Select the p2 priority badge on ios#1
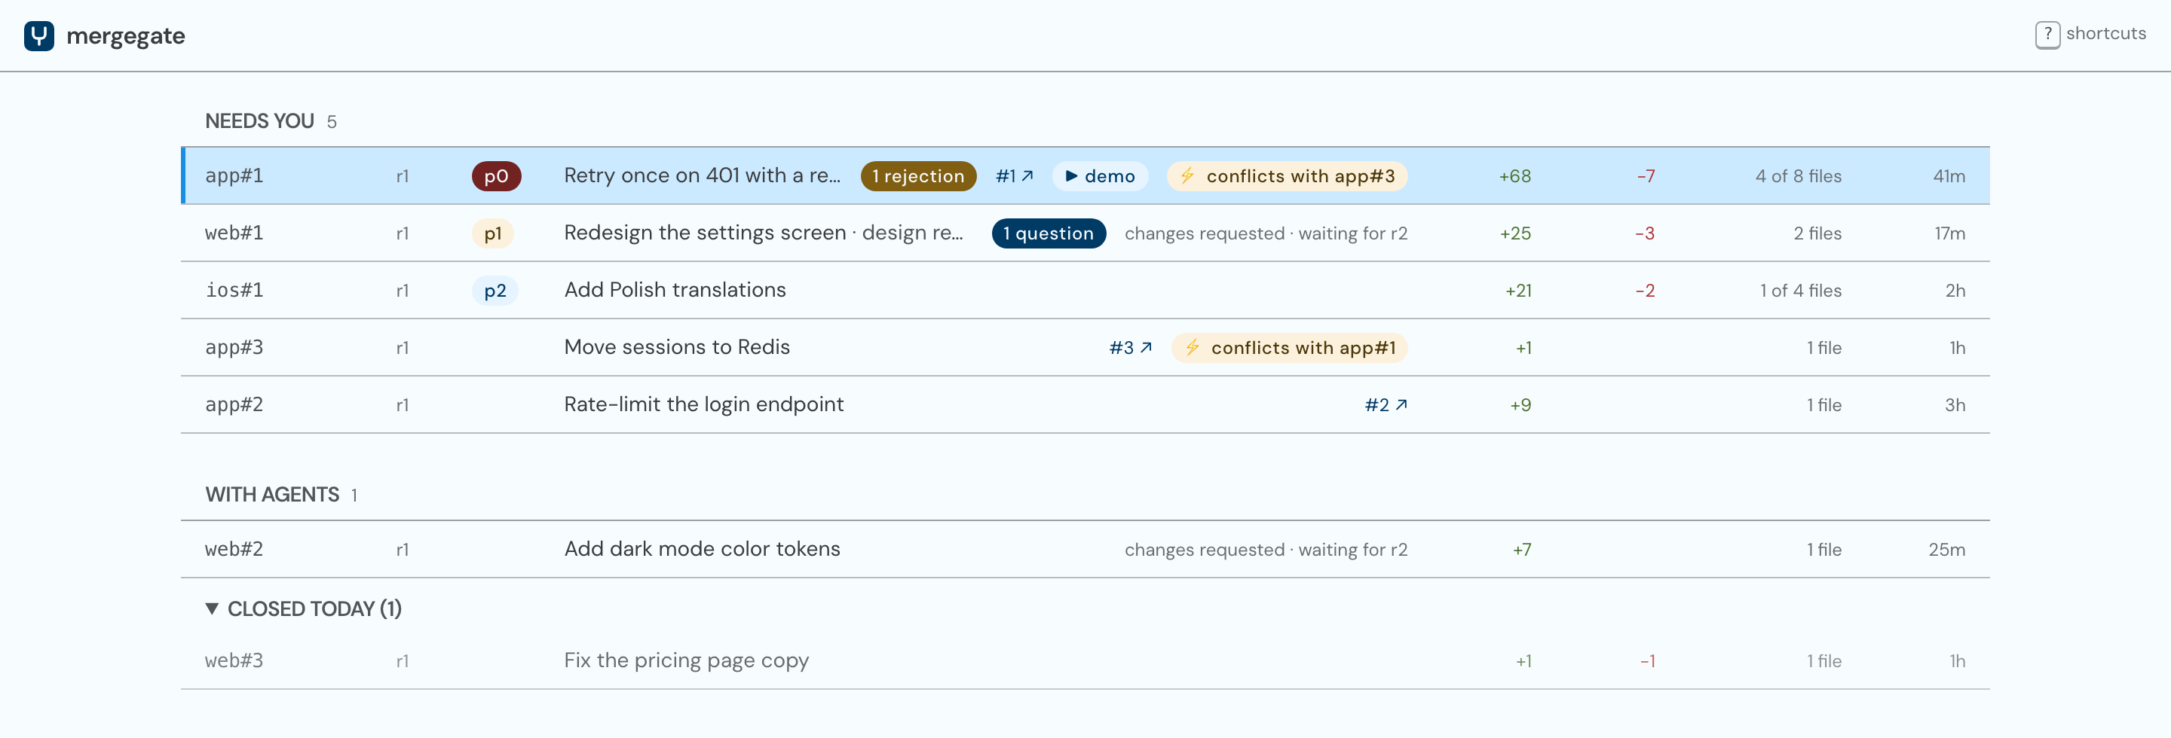2171x738 pixels. (495, 291)
